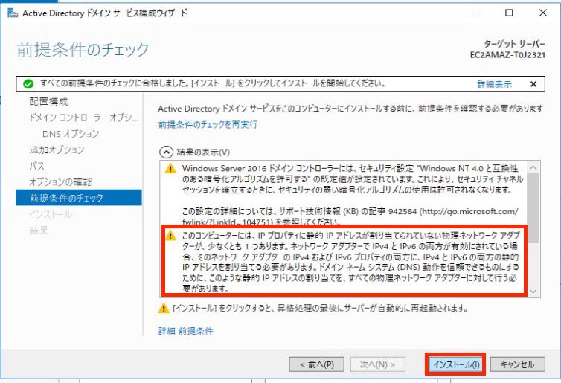Screen dimensions: 561x383
Task: Open the DNS オプション step
Action: tap(71, 134)
